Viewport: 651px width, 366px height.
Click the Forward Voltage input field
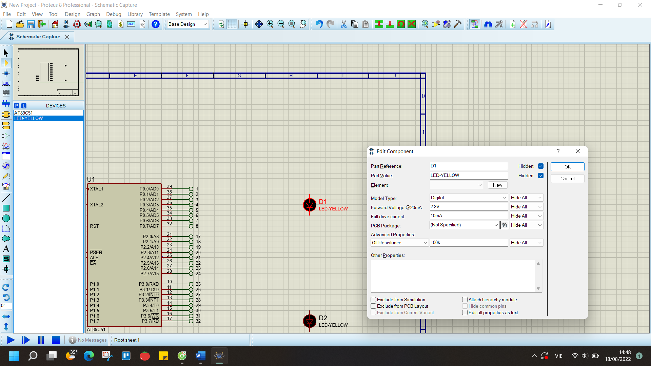coord(469,207)
